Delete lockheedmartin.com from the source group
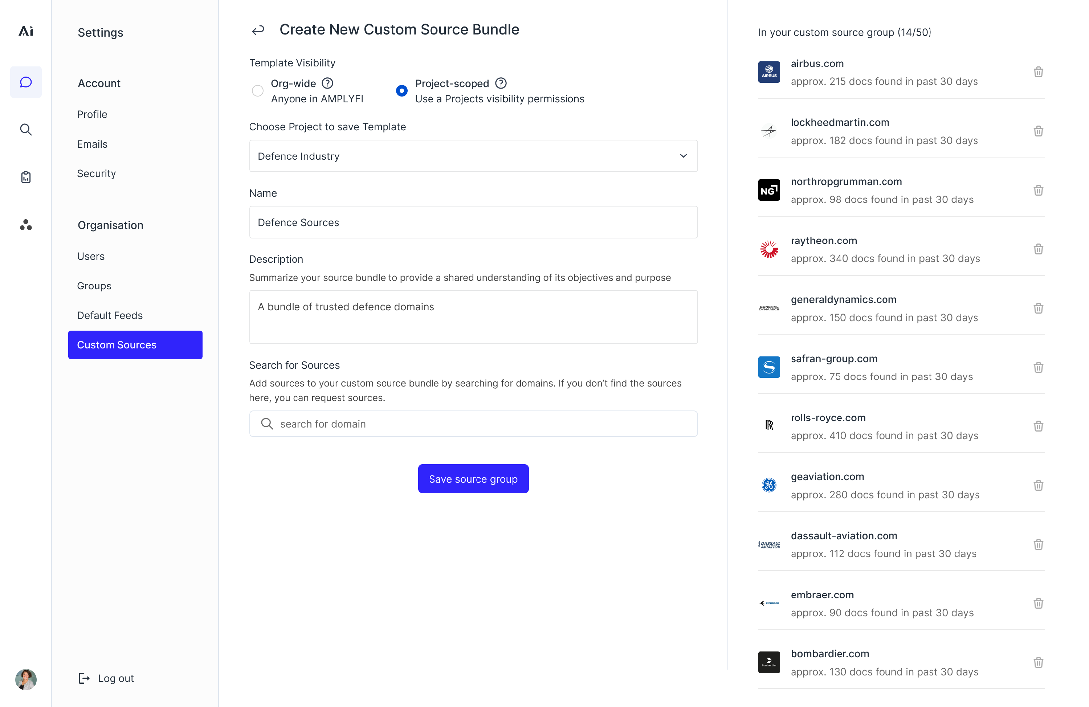 [x=1038, y=131]
